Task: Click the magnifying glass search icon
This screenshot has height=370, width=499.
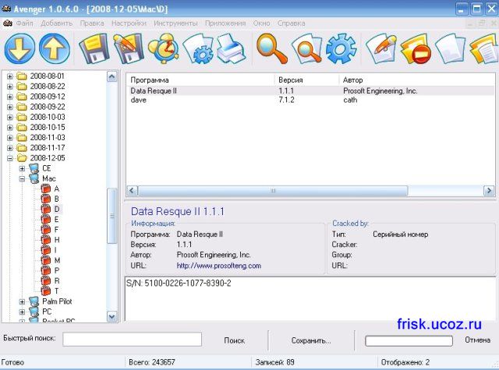Action: coord(272,48)
